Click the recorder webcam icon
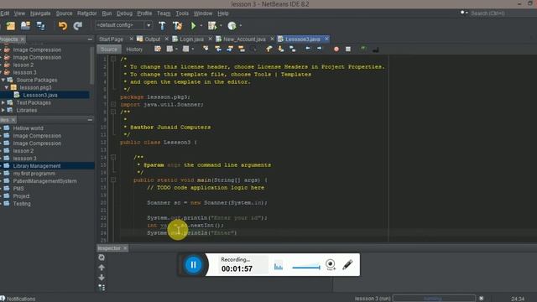Viewport: 537px width, 302px height. (x=331, y=265)
